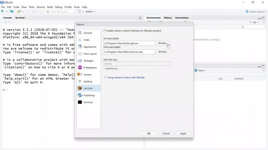Click the console prompt input line
This screenshot has height=150, width=268.
click(39, 90)
